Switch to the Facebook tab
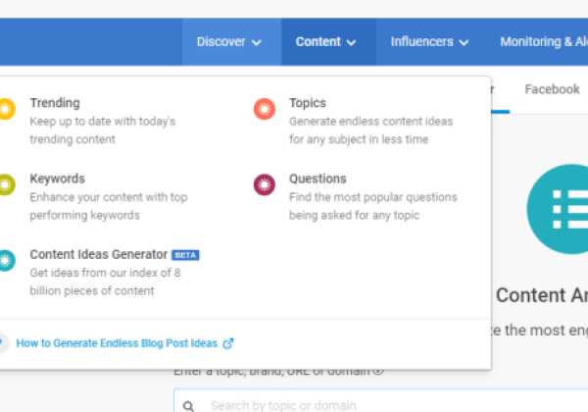This screenshot has width=588, height=412. [552, 89]
